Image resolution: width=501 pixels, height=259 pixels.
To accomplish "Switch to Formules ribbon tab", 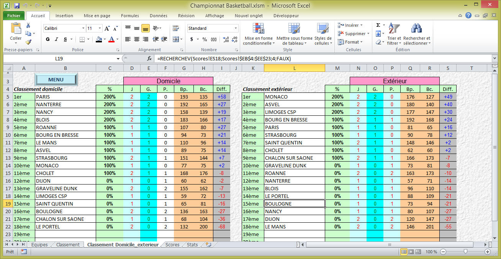I will pyautogui.click(x=130, y=16).
